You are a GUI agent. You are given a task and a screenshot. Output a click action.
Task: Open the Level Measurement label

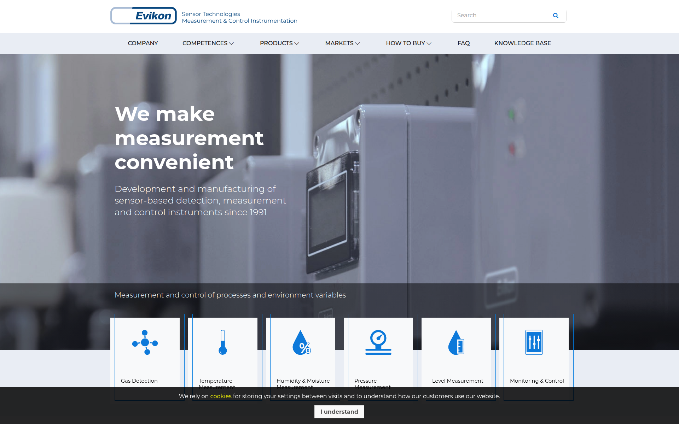tap(457, 381)
